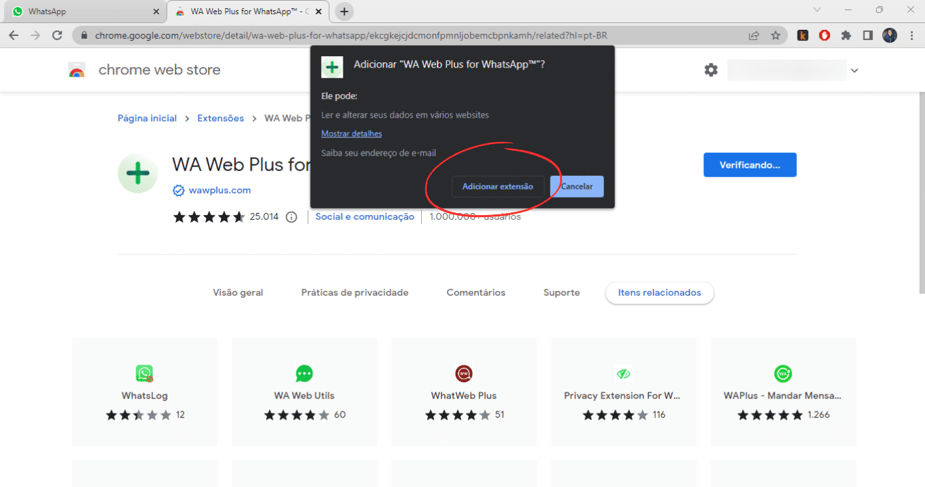
Task: Open the WhatsLog extension card
Action: (145, 392)
